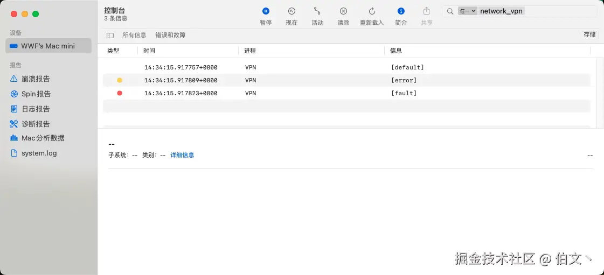Select WWF's Mac mini device

(48, 46)
